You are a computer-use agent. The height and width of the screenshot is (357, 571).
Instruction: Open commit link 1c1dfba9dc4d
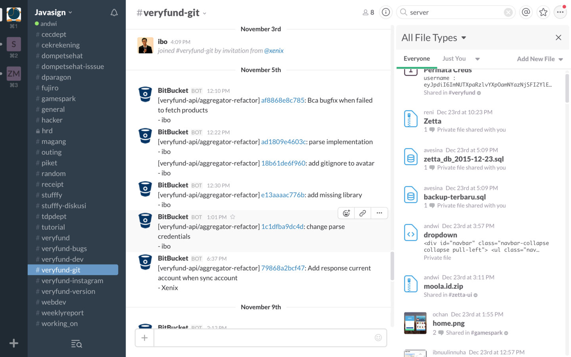click(282, 226)
